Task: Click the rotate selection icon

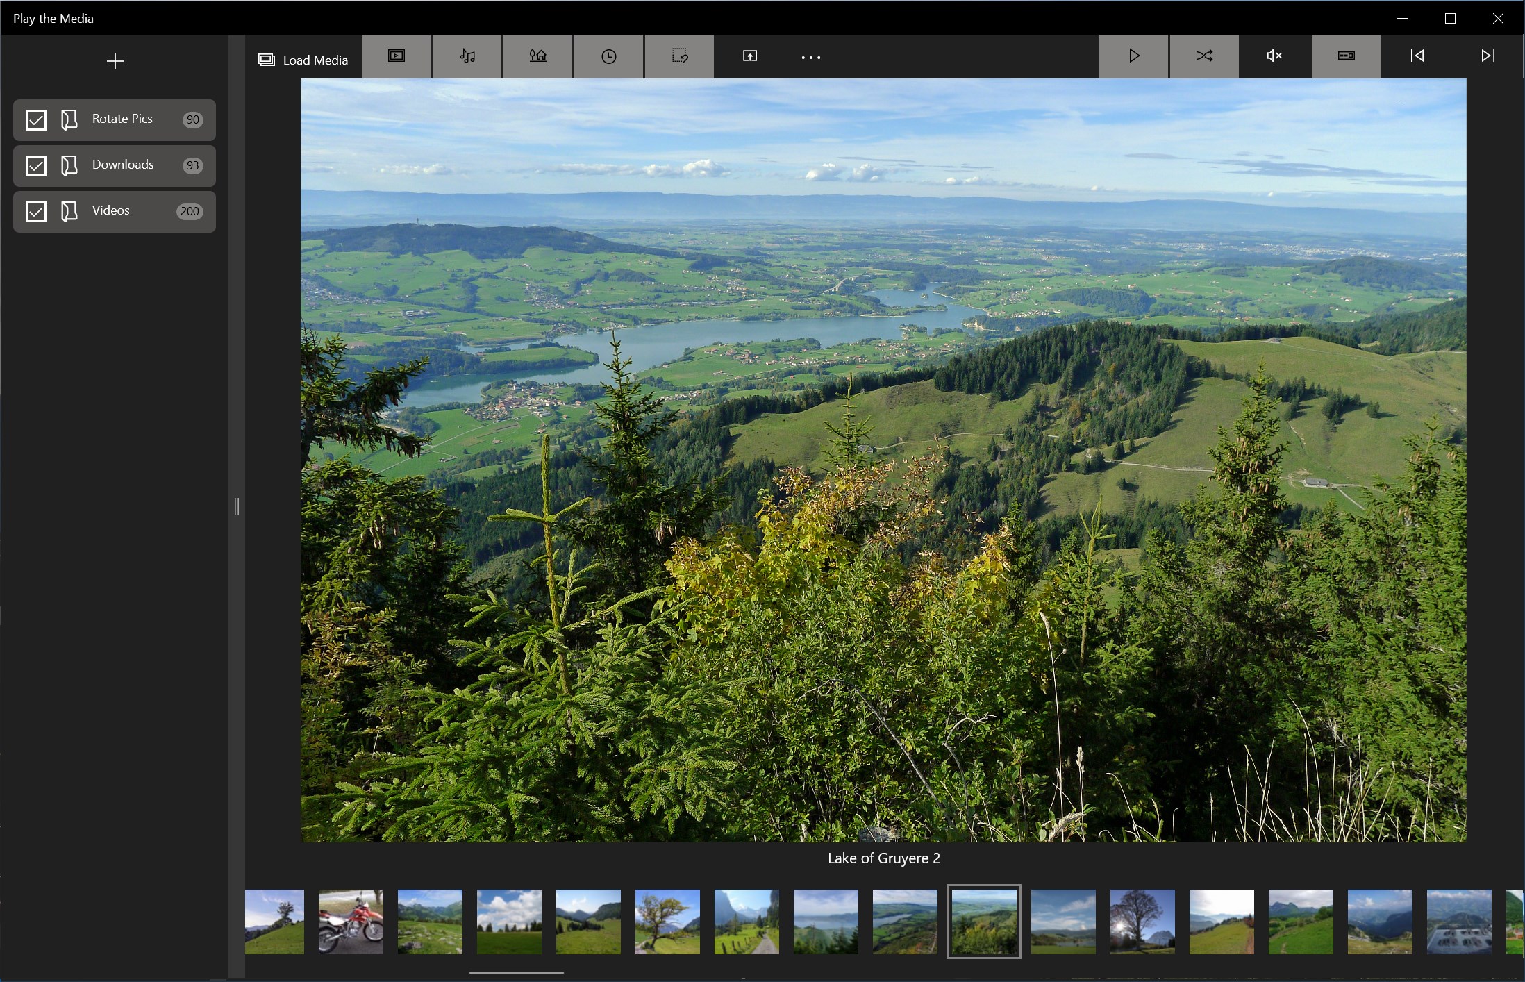Action: pyautogui.click(x=679, y=56)
